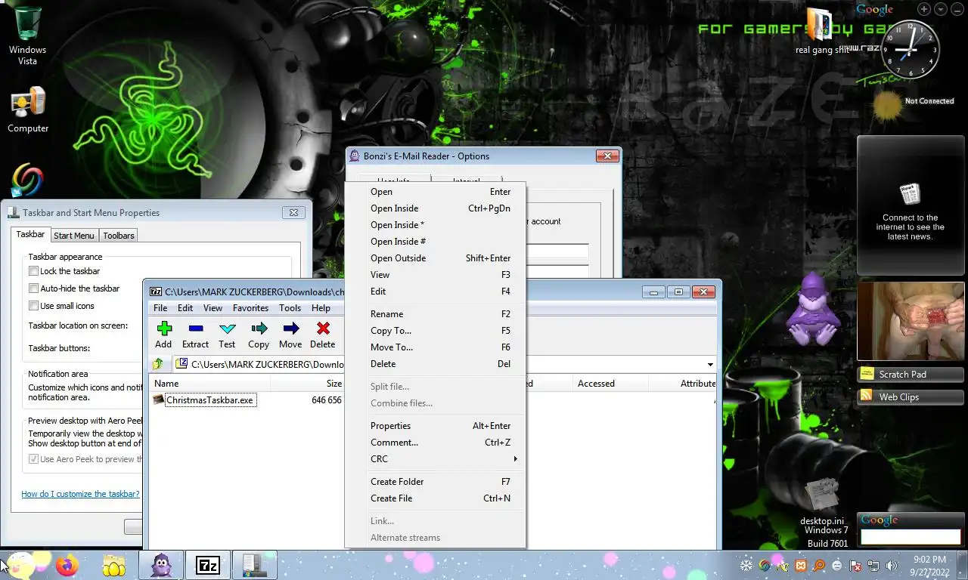
Task: Open the Computer desktop icon
Action: click(x=28, y=110)
